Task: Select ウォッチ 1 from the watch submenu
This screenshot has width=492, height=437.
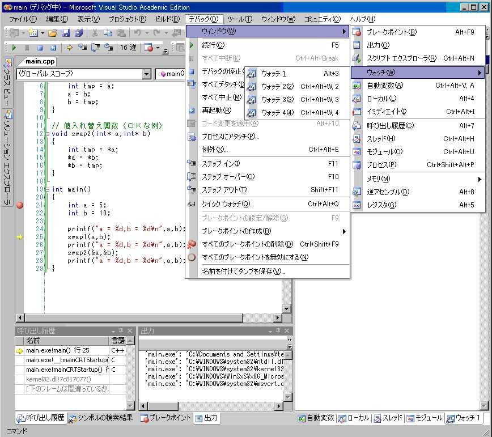Action: tap(297, 74)
